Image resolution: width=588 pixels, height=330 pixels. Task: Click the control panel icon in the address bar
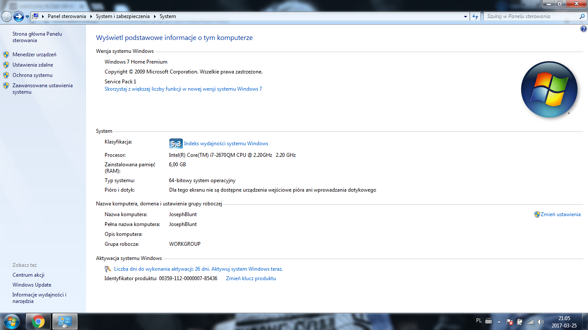(x=36, y=16)
